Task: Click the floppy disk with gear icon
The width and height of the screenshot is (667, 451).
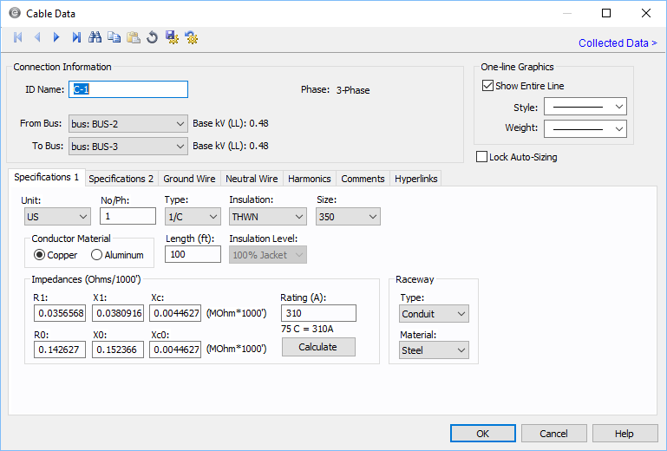Action: point(172,37)
